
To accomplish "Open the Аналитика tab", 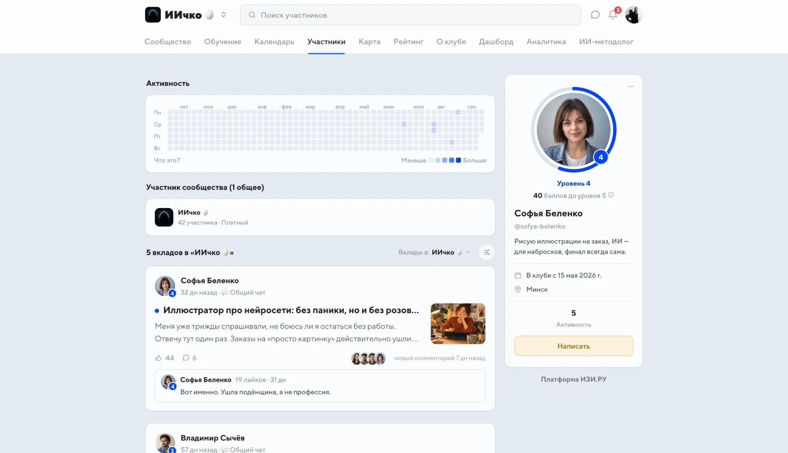I will point(546,42).
